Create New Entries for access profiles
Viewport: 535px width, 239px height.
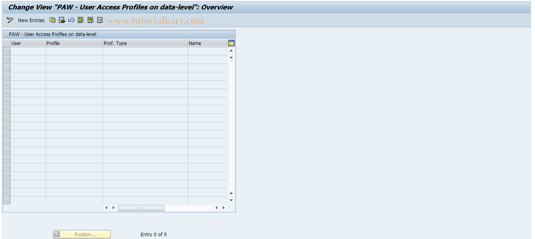tap(31, 20)
